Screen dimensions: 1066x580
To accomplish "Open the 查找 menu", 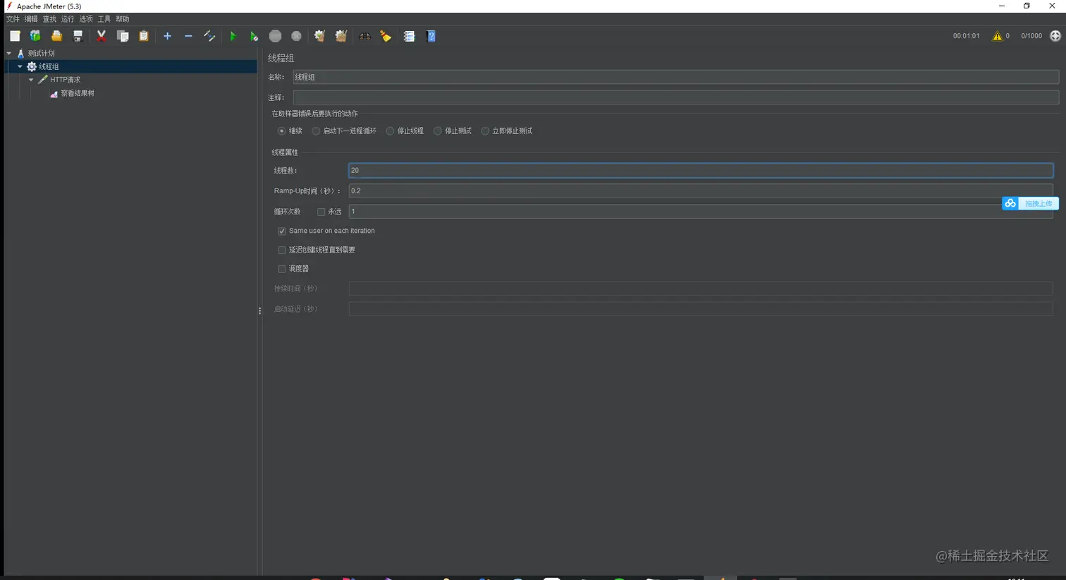I will click(49, 19).
